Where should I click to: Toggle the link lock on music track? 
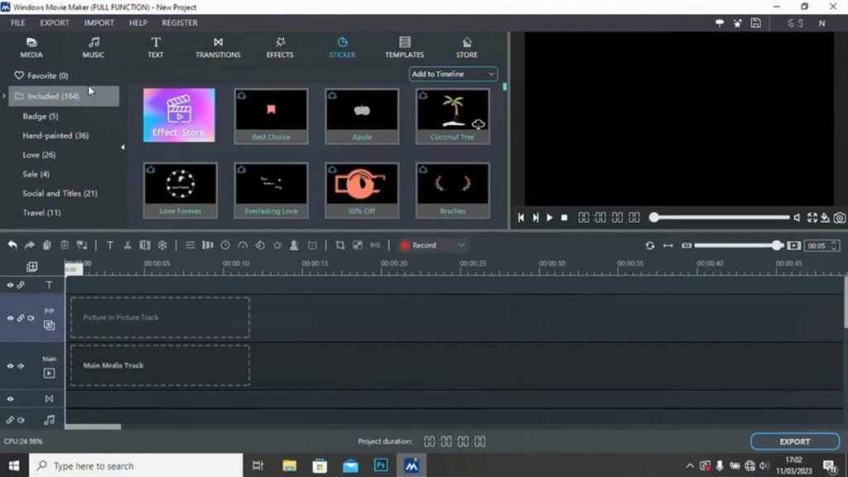tap(10, 420)
